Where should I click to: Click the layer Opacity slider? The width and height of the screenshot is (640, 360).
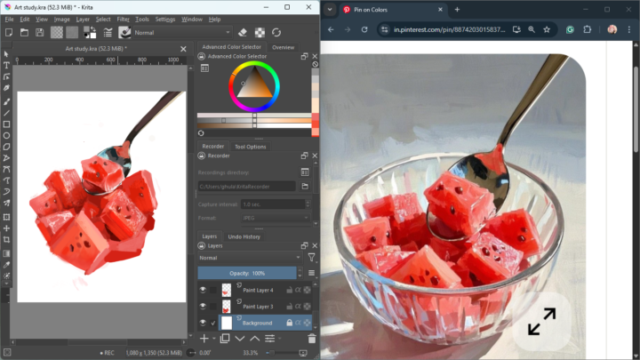249,273
